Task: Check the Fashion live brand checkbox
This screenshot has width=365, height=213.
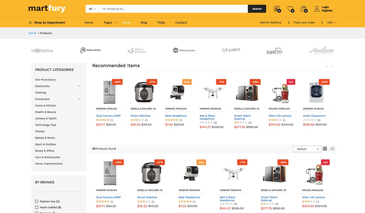Action: tap(37, 202)
